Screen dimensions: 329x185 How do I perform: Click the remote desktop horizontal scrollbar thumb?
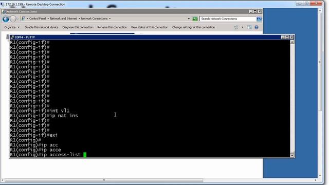[104, 180]
